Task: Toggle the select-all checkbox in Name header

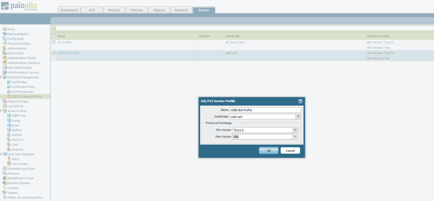Action: tap(54, 36)
